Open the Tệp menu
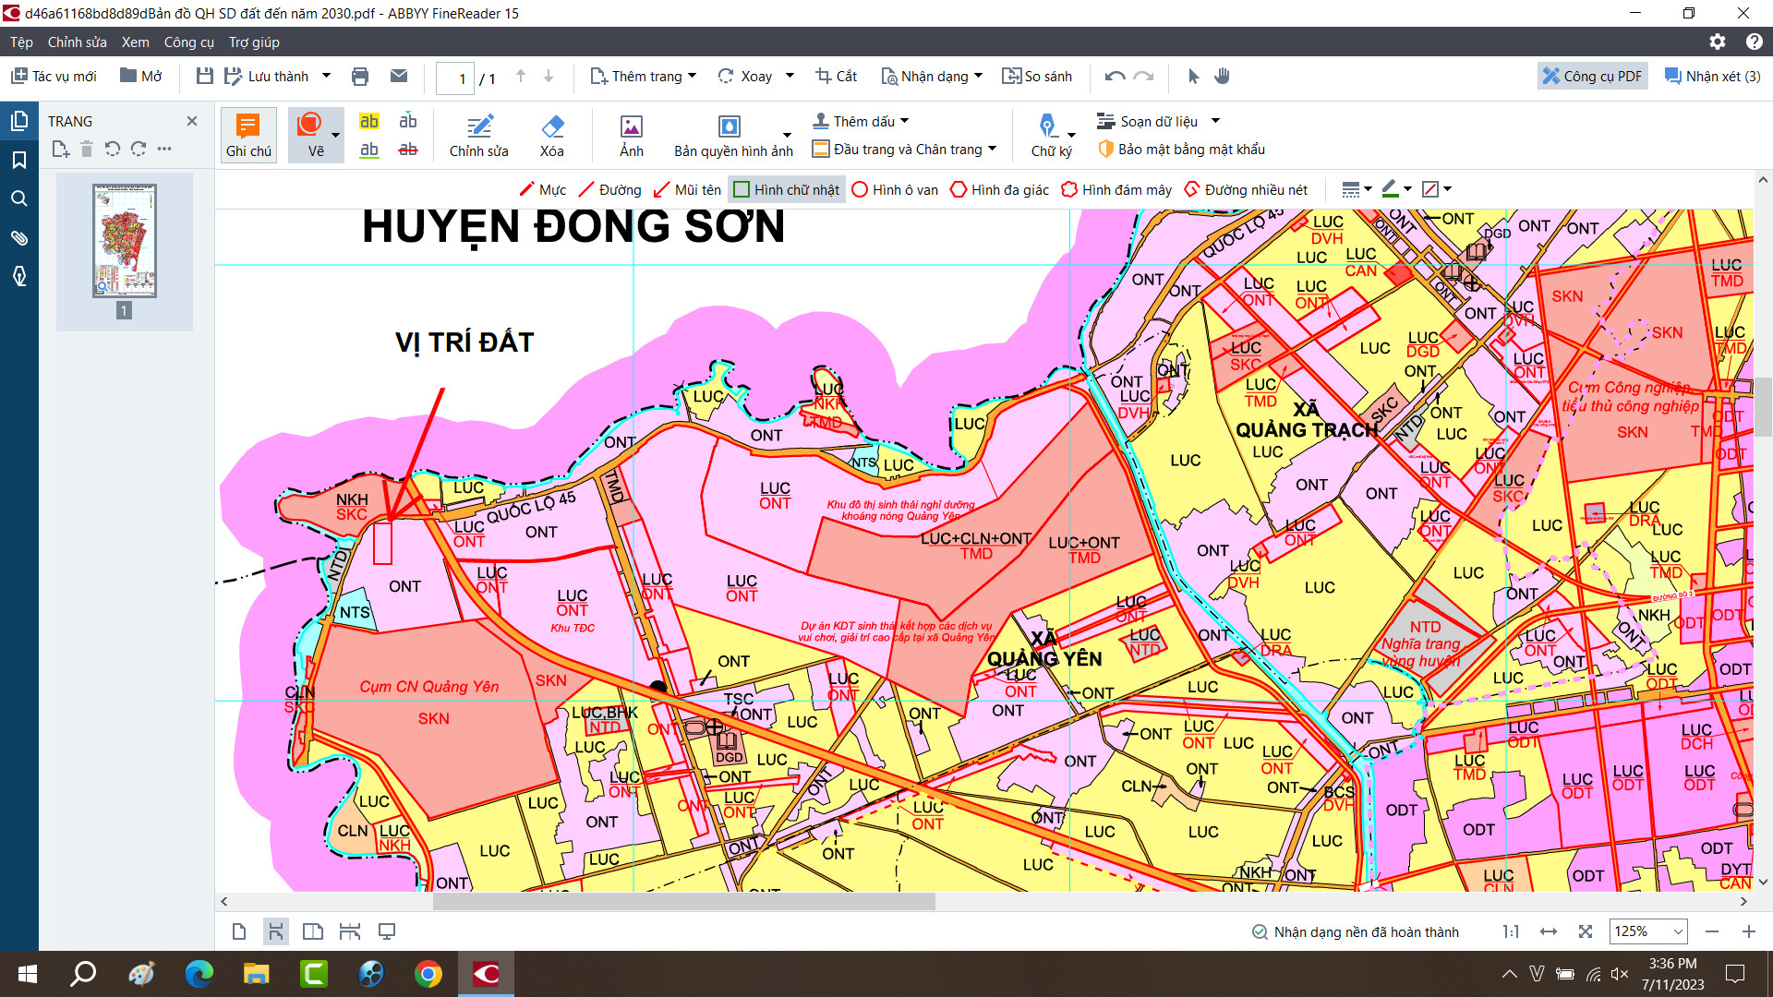This screenshot has width=1773, height=997. point(21,42)
